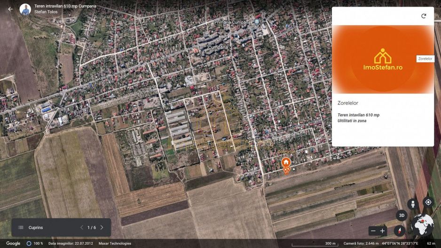Image resolution: width=441 pixels, height=248 pixels.
Task: Click the Google logo in the status bar
Action: 13,243
